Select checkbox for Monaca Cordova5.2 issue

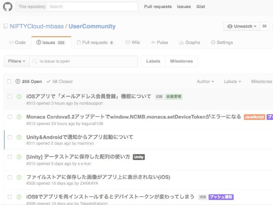pyautogui.click(x=10, y=117)
